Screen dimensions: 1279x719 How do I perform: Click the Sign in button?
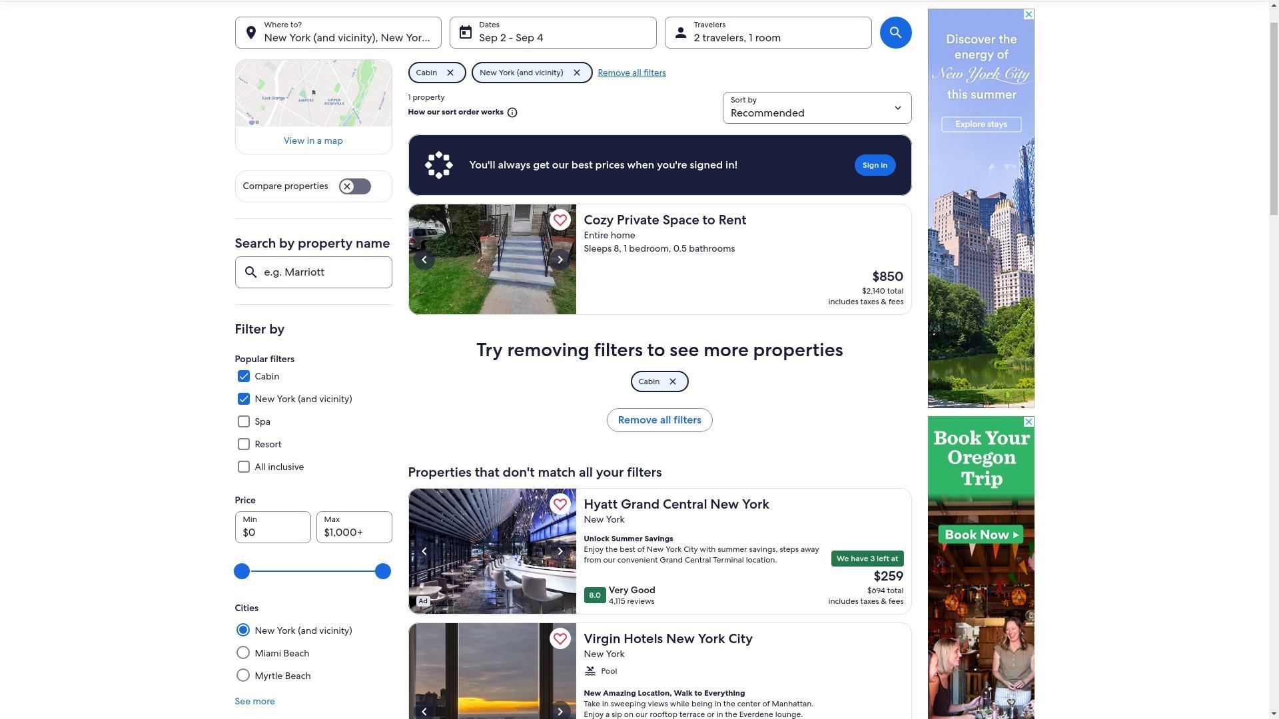875,165
